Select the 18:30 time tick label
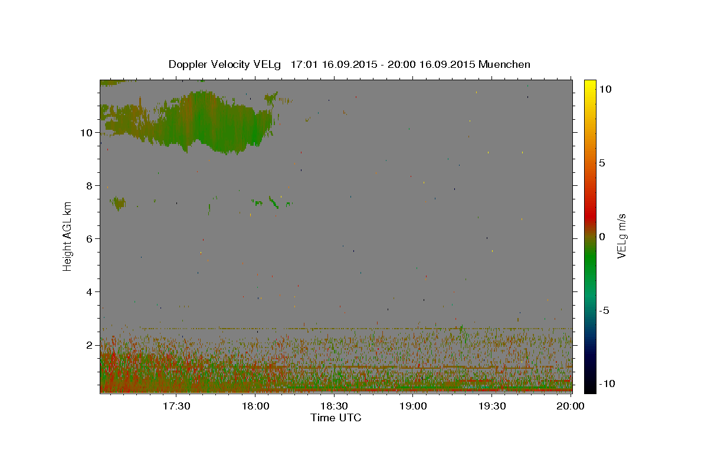 (334, 406)
